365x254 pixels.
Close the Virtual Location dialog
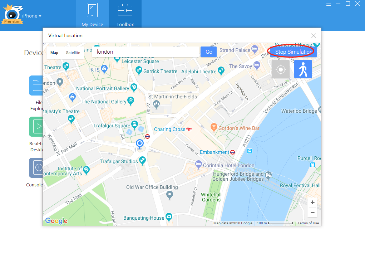pos(314,36)
